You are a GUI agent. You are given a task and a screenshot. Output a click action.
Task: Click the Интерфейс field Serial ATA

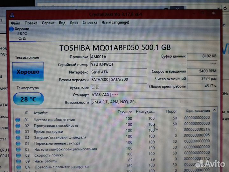118,72
